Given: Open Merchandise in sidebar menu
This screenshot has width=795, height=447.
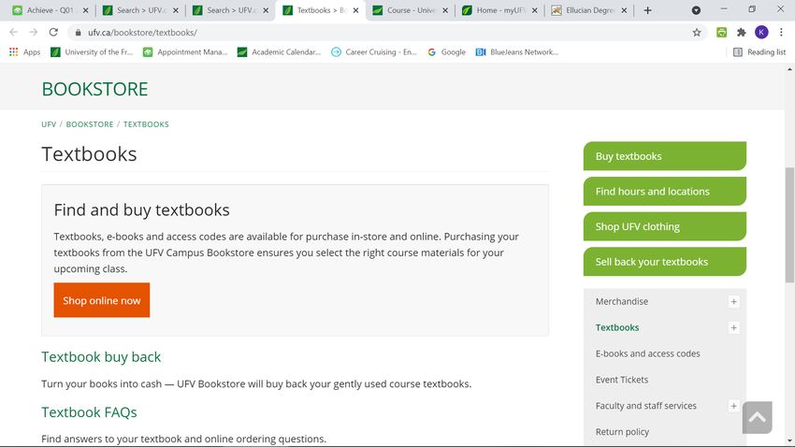Looking at the screenshot, I should [x=622, y=301].
